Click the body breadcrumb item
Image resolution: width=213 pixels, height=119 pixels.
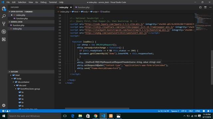[x=84, y=12]
